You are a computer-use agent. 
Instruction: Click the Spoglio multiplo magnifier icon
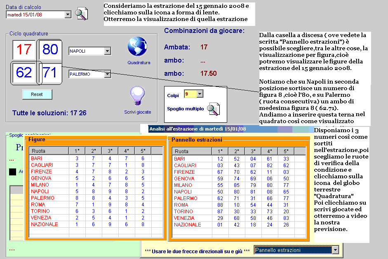(x=213, y=109)
